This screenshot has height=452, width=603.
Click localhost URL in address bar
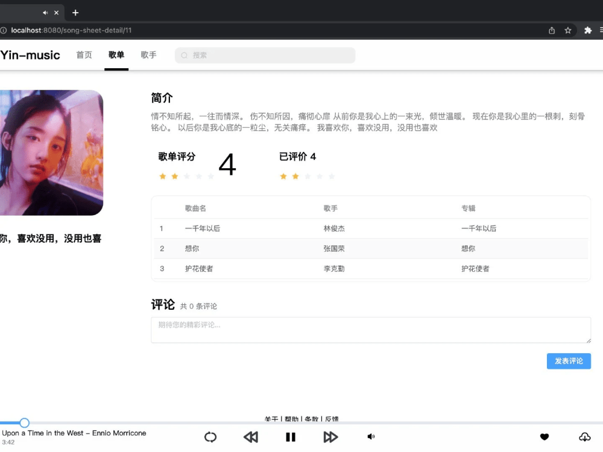(x=71, y=30)
